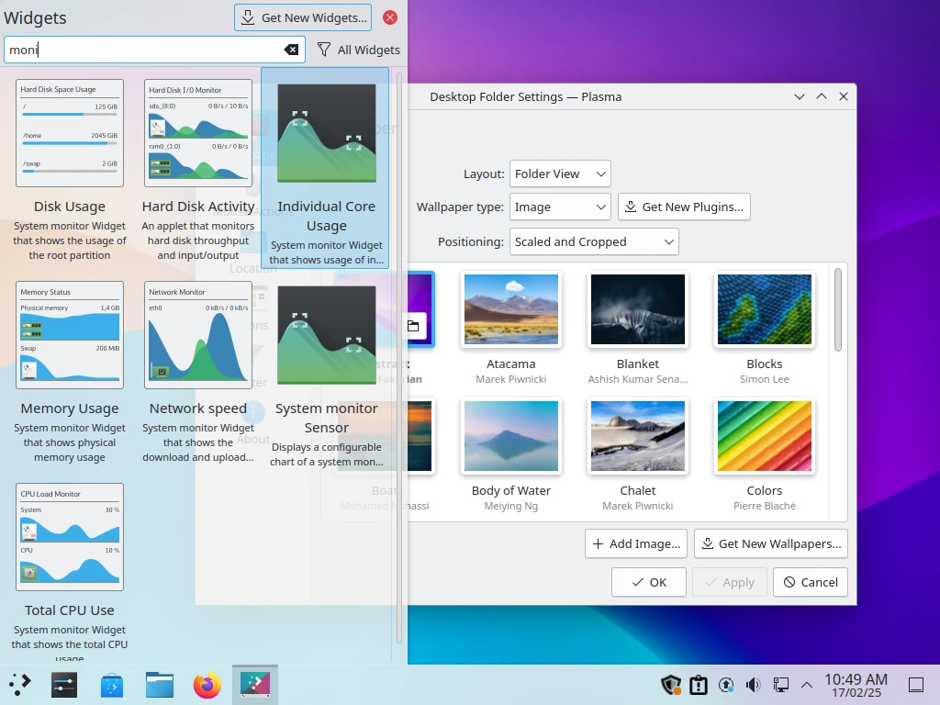Image resolution: width=940 pixels, height=705 pixels.
Task: Open the Layout Folder View dropdown
Action: pos(560,173)
